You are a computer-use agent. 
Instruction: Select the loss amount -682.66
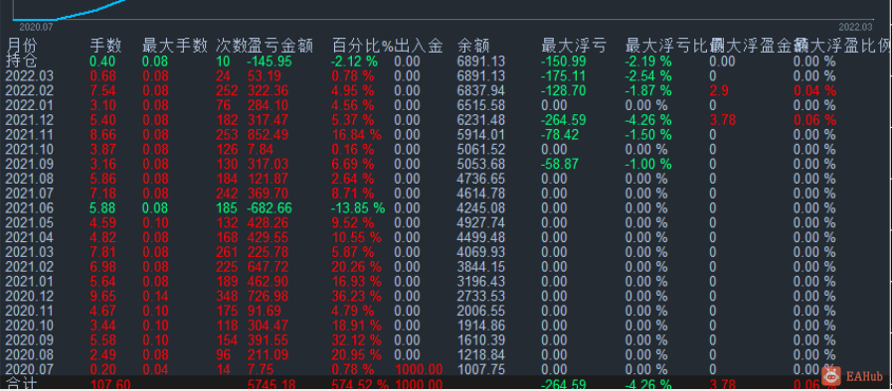269,208
